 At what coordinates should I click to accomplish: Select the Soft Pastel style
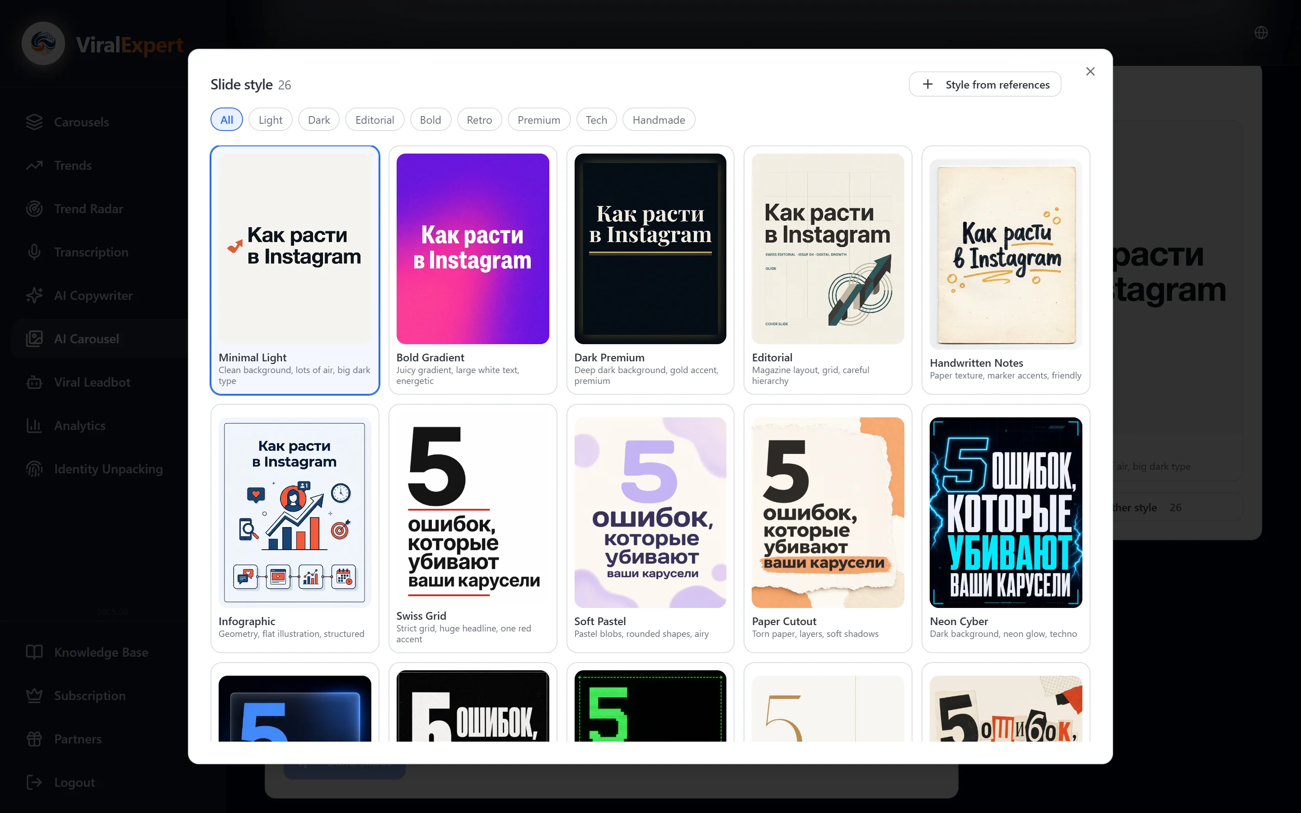coord(650,528)
